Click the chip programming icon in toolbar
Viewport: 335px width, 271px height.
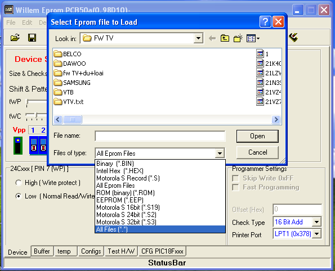tap(293, 37)
